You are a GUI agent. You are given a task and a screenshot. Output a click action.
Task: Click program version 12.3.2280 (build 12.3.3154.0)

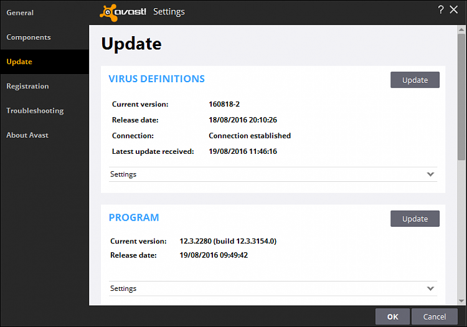(x=228, y=241)
